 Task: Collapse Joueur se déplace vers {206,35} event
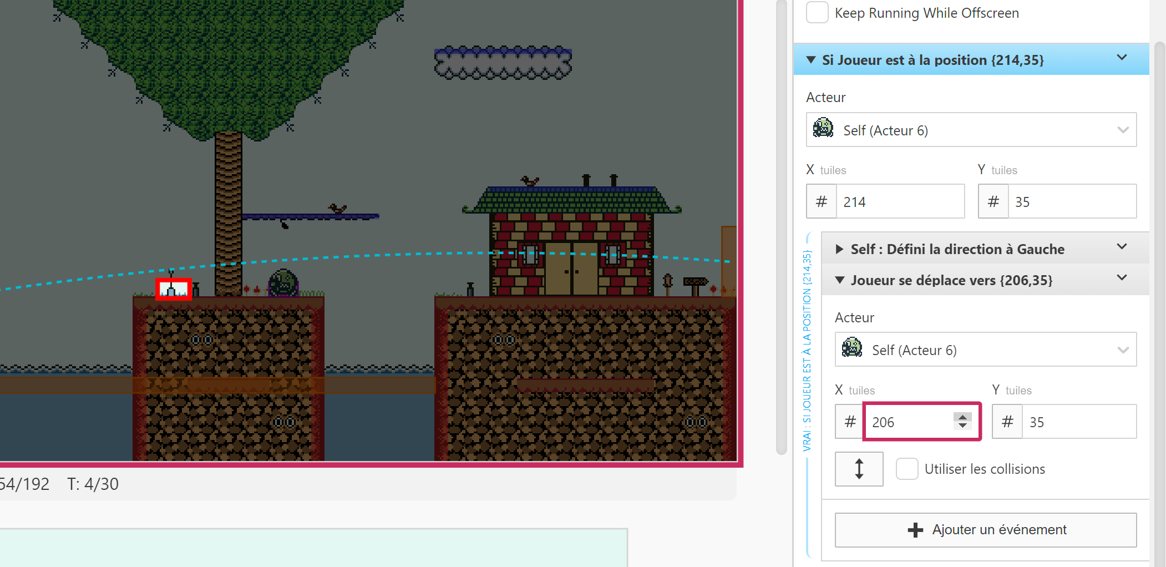pos(840,280)
